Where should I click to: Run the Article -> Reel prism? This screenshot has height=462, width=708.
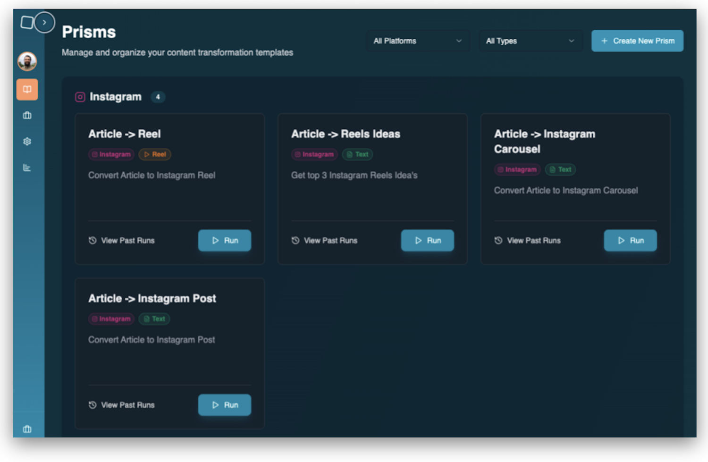[x=224, y=241]
